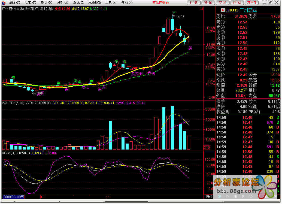Click the month 10 marker on the time axis
This screenshot has width=282, height=204.
click(43, 197)
